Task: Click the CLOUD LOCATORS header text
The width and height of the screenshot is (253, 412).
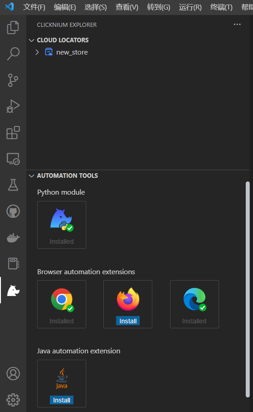Action: (x=63, y=40)
